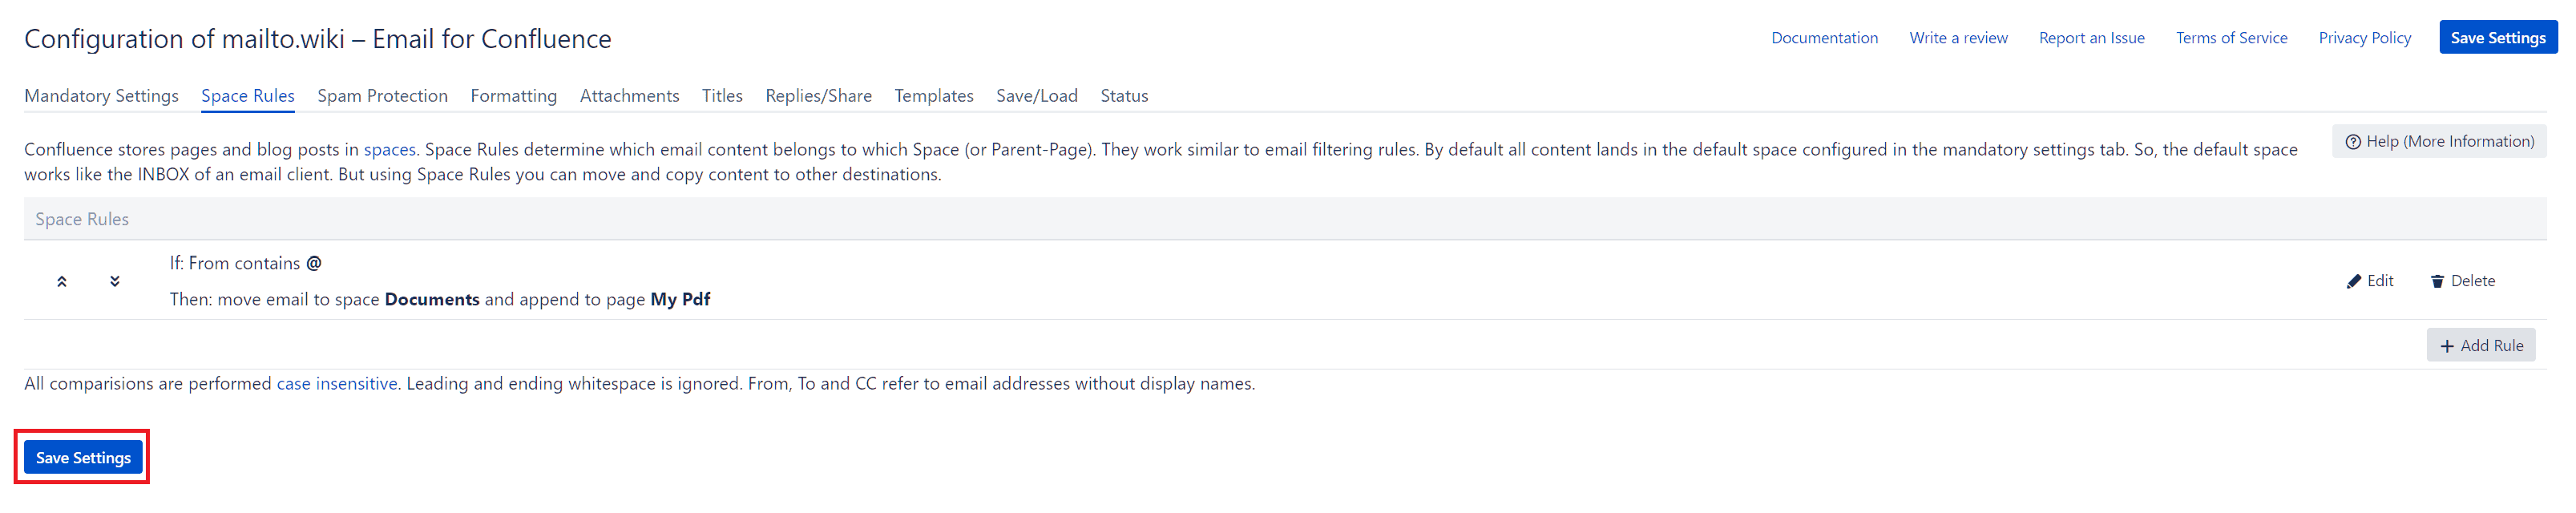Add a new space rule
The height and width of the screenshot is (513, 2576).
[x=2481, y=346]
